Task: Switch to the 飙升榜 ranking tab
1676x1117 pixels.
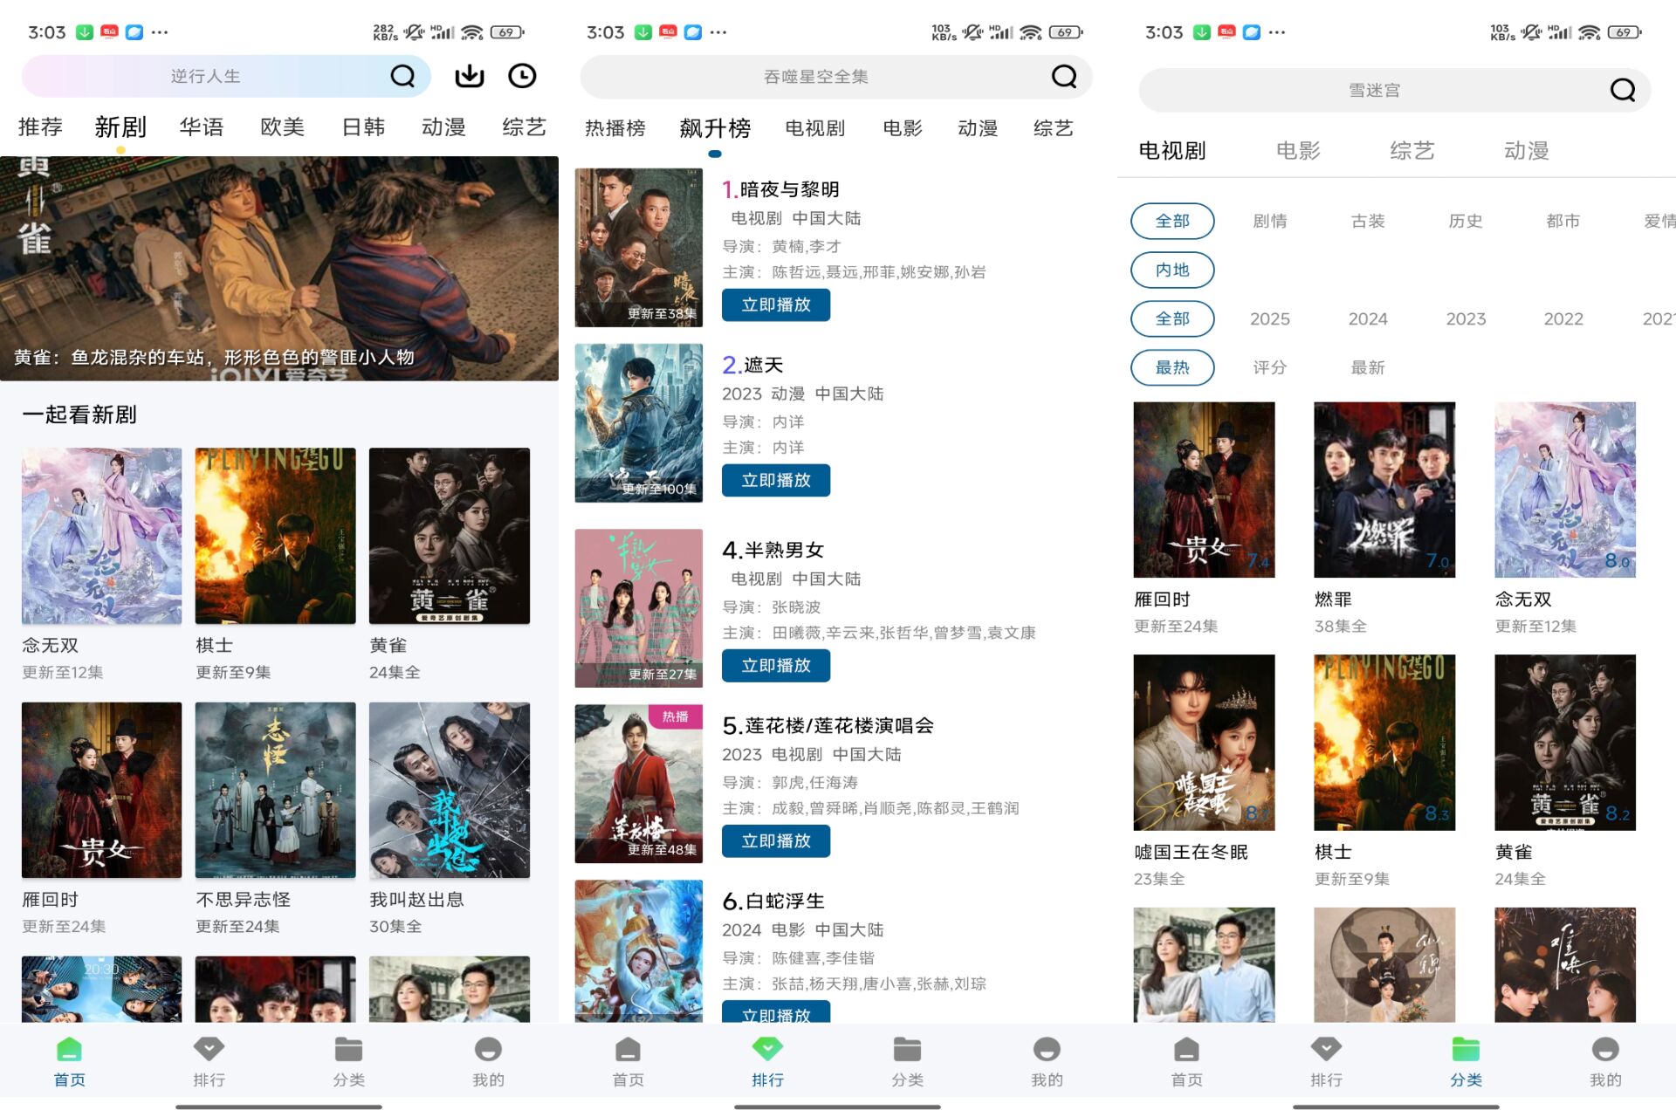Action: click(716, 127)
